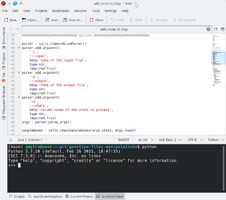Navigate with Go forward button
The height and width of the screenshot is (200, 226).
(184, 20)
